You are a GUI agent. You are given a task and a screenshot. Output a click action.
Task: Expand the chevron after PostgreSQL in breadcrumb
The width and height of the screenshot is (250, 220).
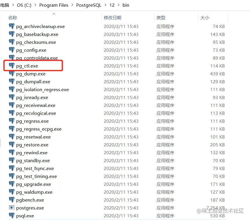point(106,5)
